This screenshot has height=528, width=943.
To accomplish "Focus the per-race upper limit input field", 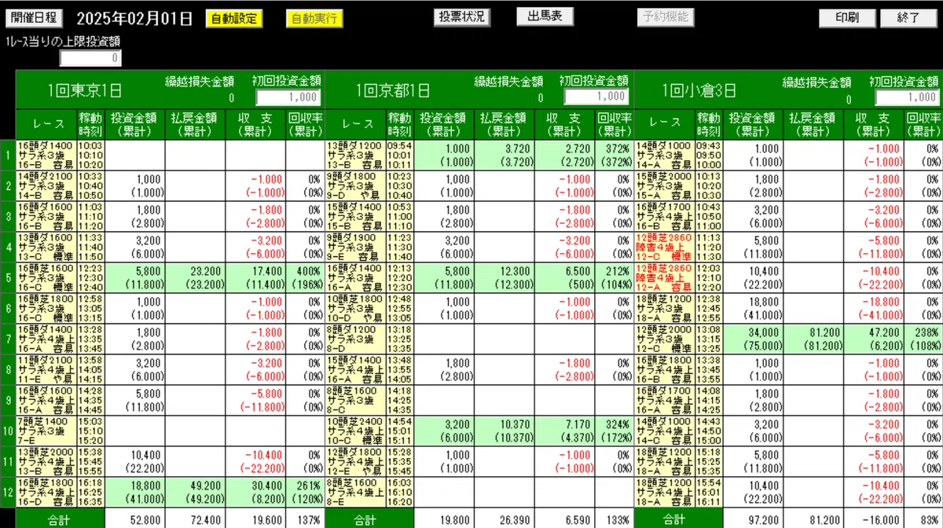I will 91,57.
